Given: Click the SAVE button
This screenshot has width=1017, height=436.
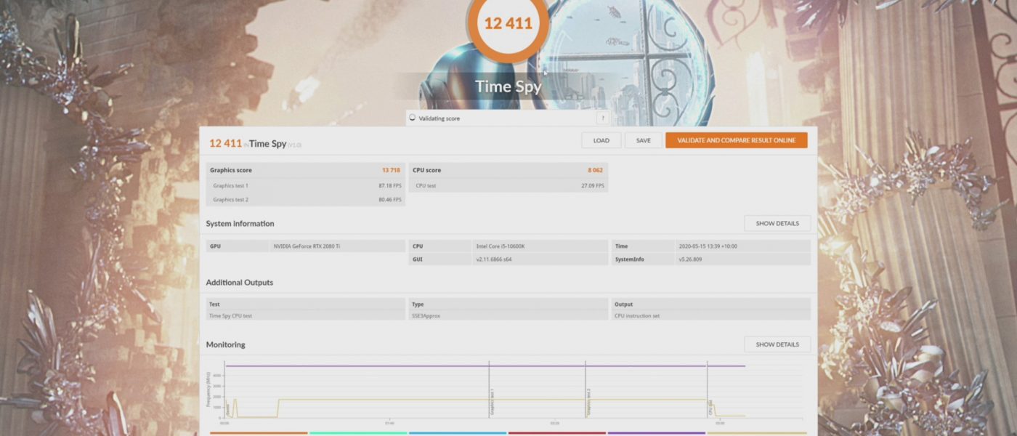Looking at the screenshot, I should coord(644,140).
